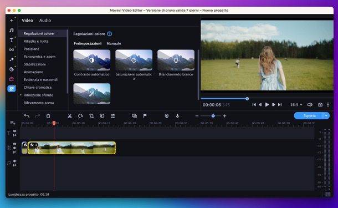Toggle title track visibility eye
The image size is (338, 208).
[14, 131]
